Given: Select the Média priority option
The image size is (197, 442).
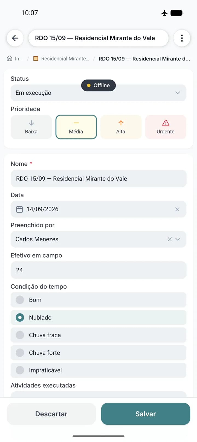Looking at the screenshot, I should [76, 127].
